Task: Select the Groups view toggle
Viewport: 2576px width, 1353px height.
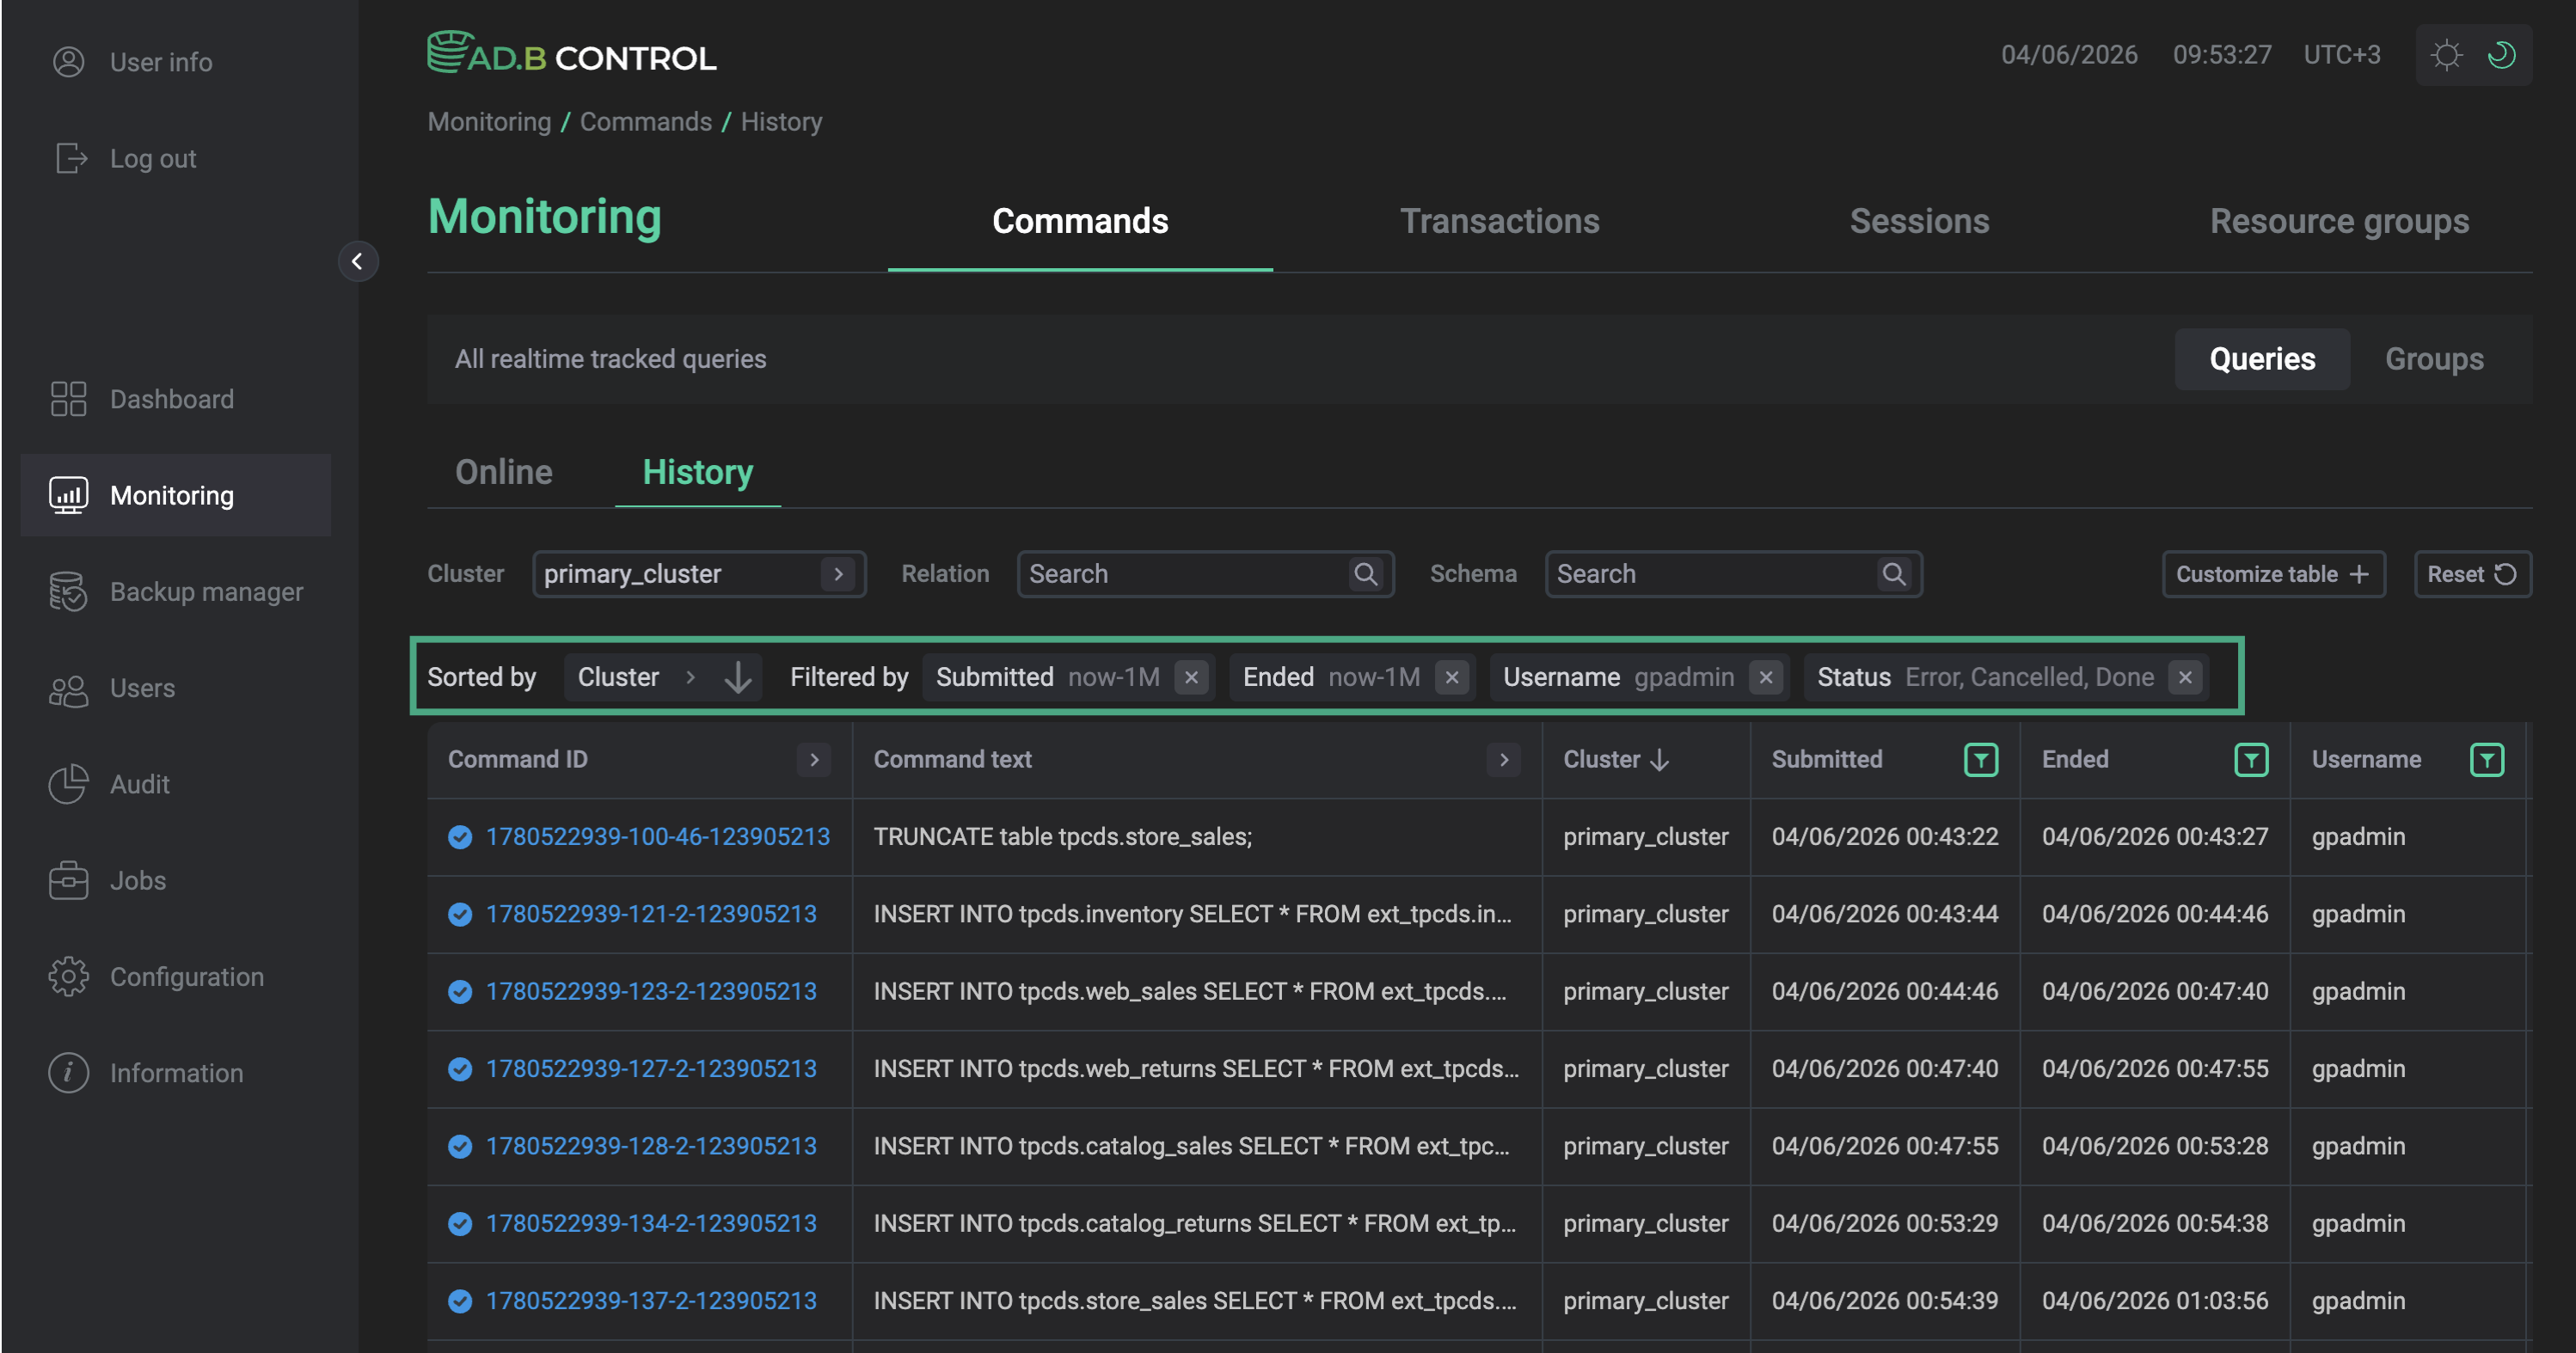Action: [2434, 359]
